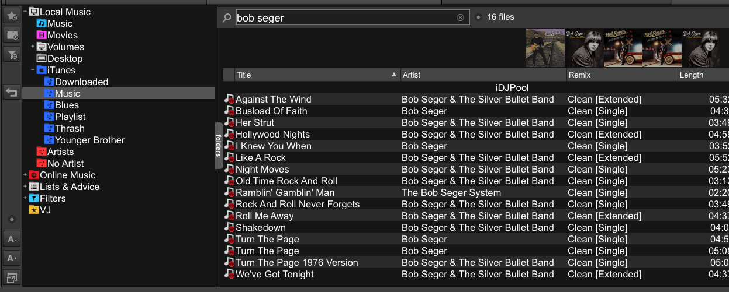Select track Rock And Roll Never Forgets
Image resolution: width=729 pixels, height=292 pixels.
(298, 204)
